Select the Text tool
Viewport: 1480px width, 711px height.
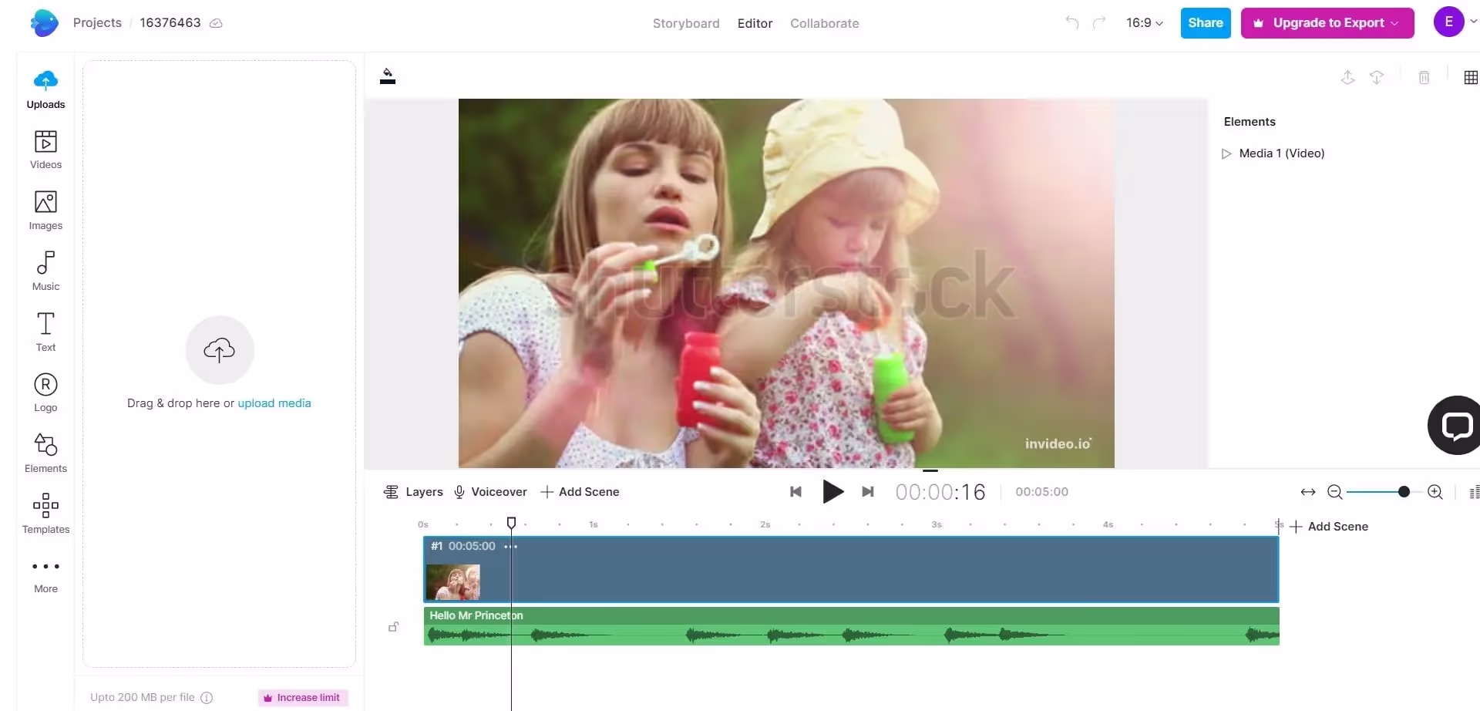(45, 332)
